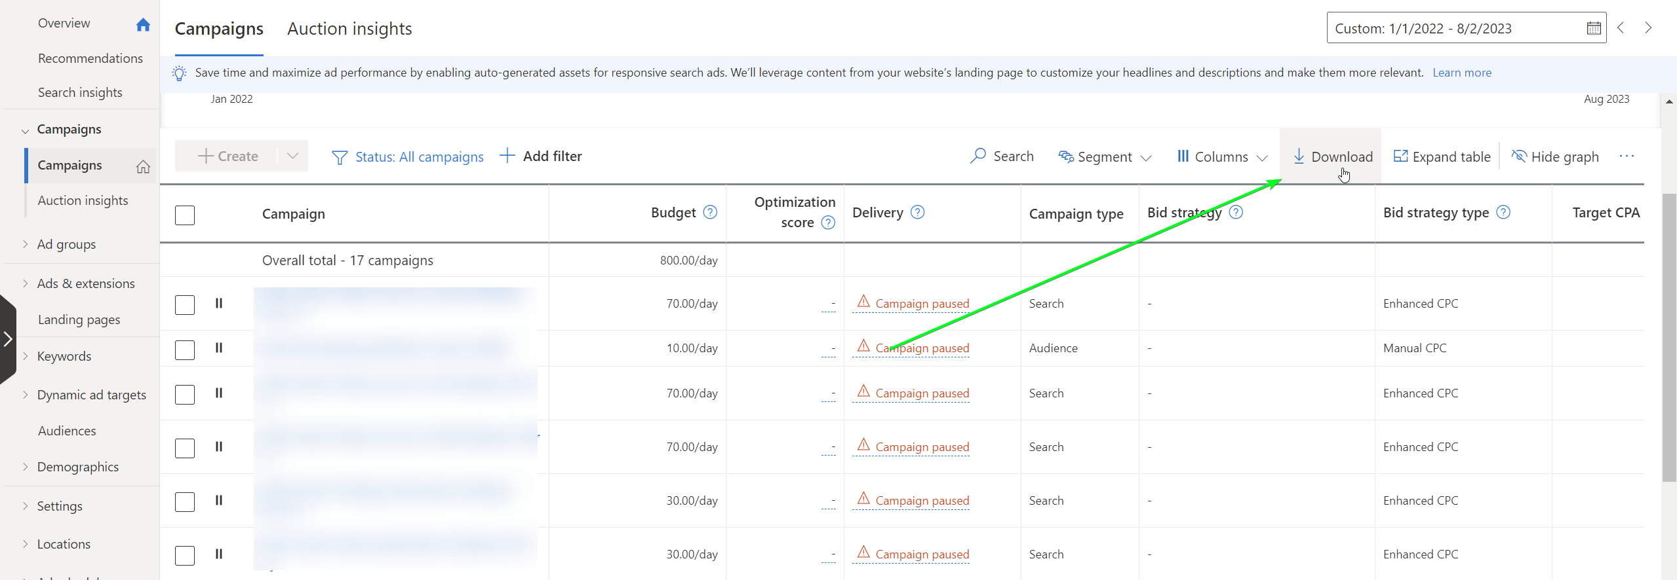Click Bid strategy type help icon
This screenshot has height=580, width=1677.
click(1503, 212)
